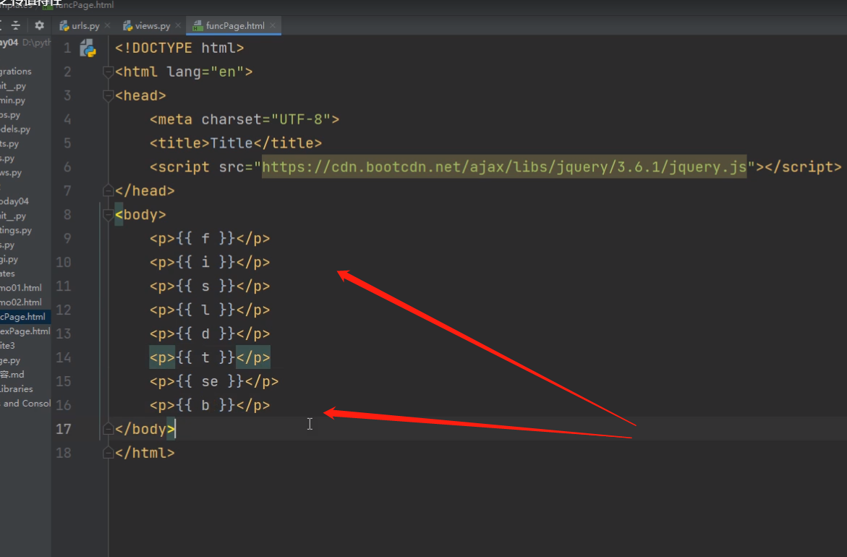Image resolution: width=847 pixels, height=557 pixels.
Task: Click the urls.py tab file icon
Action: (x=64, y=25)
